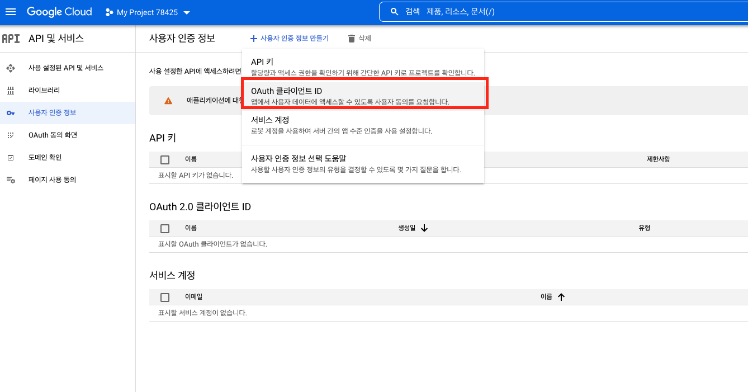Click the 사용 설정된 API 및 서비스 sidebar icon
This screenshot has width=748, height=392.
11,68
